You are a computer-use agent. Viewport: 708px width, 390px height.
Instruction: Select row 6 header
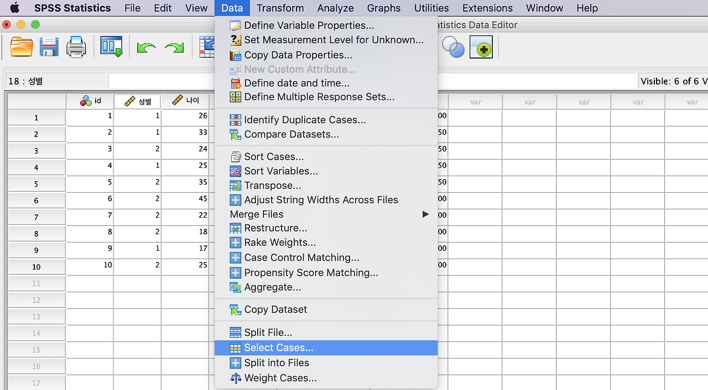point(37,201)
